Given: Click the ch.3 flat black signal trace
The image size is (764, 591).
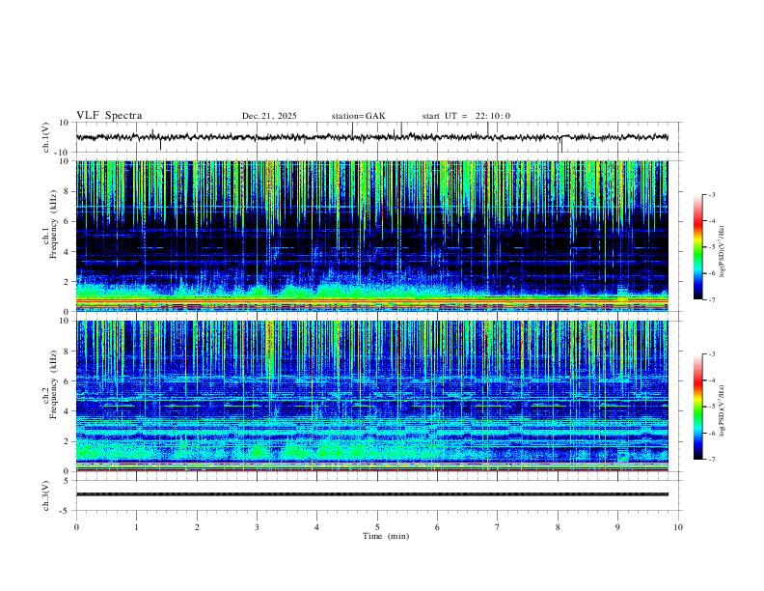Looking at the screenshot, I should (371, 494).
